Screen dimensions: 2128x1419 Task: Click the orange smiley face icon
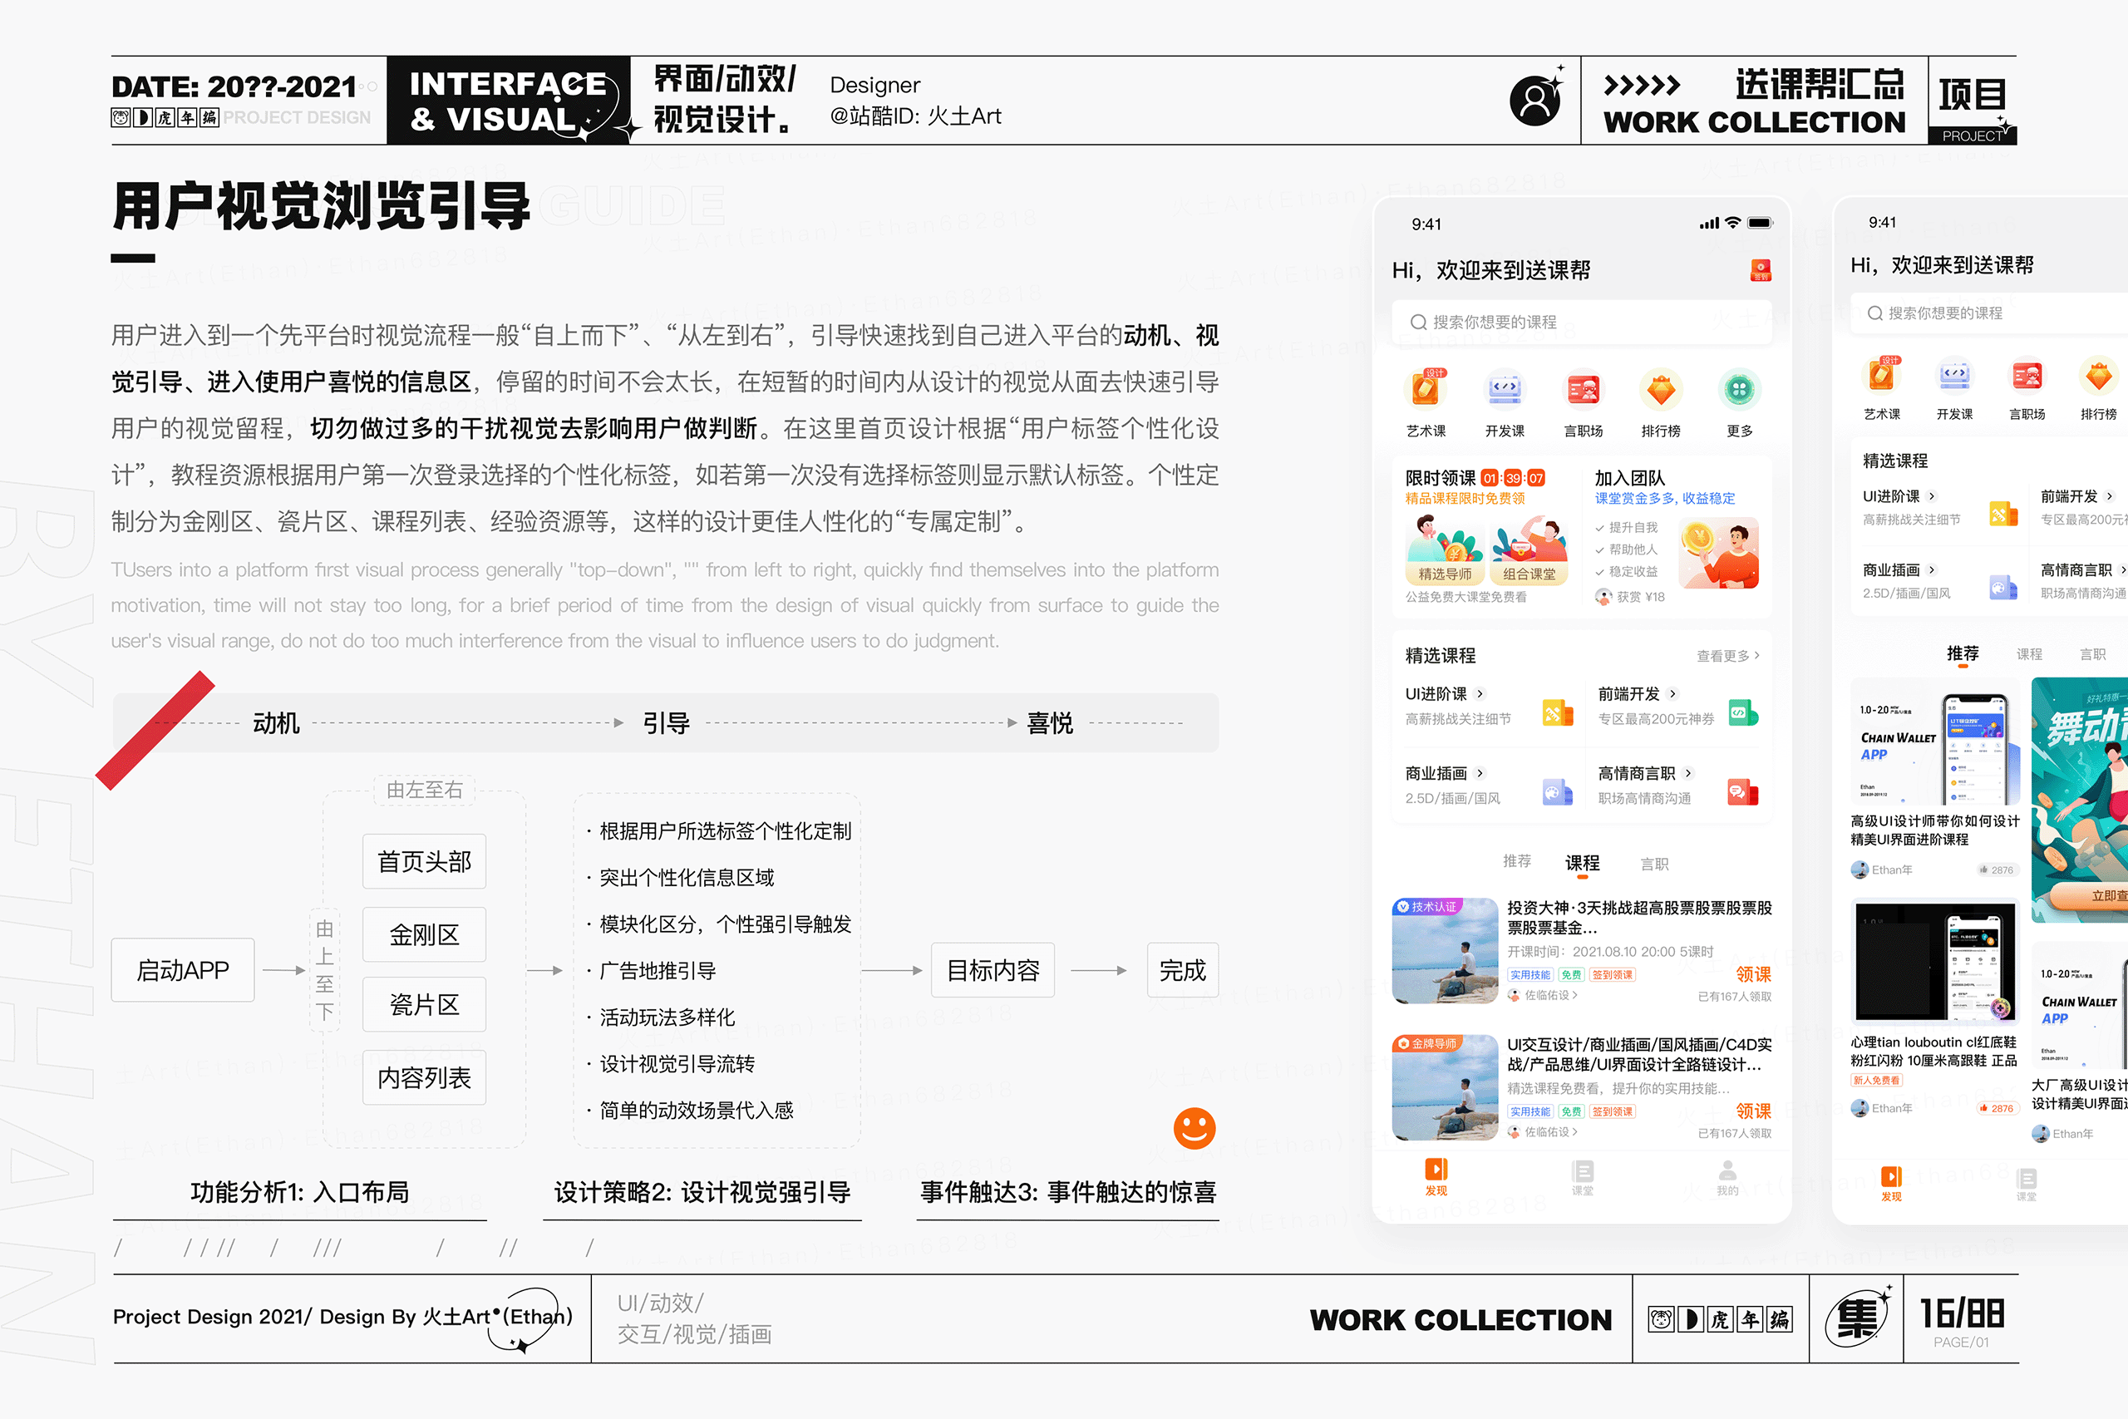pyautogui.click(x=1195, y=1129)
